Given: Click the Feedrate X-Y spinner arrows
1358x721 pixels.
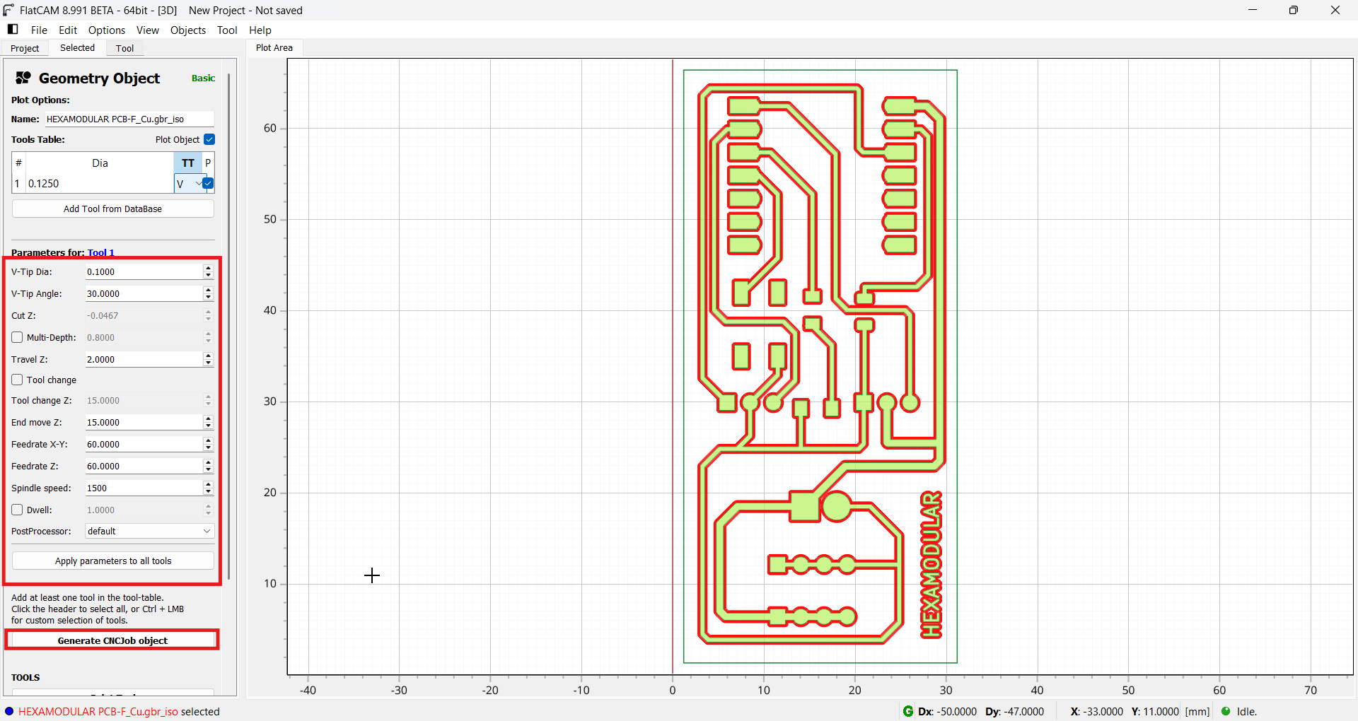Looking at the screenshot, I should (208, 444).
